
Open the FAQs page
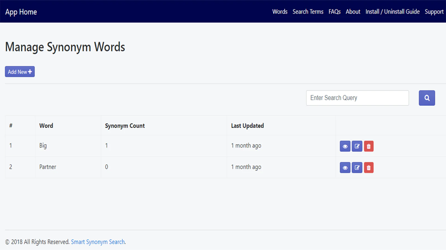[x=334, y=12]
